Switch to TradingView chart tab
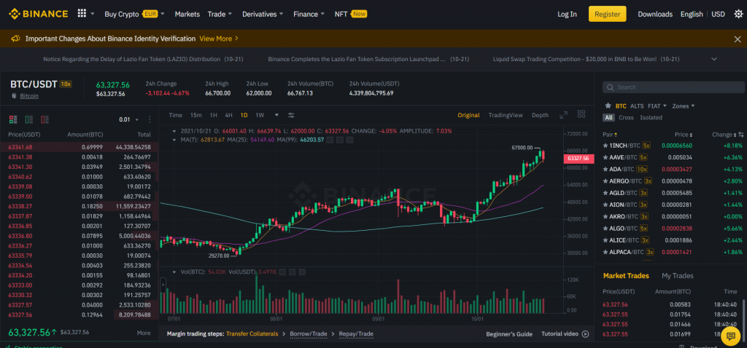 tap(506, 115)
